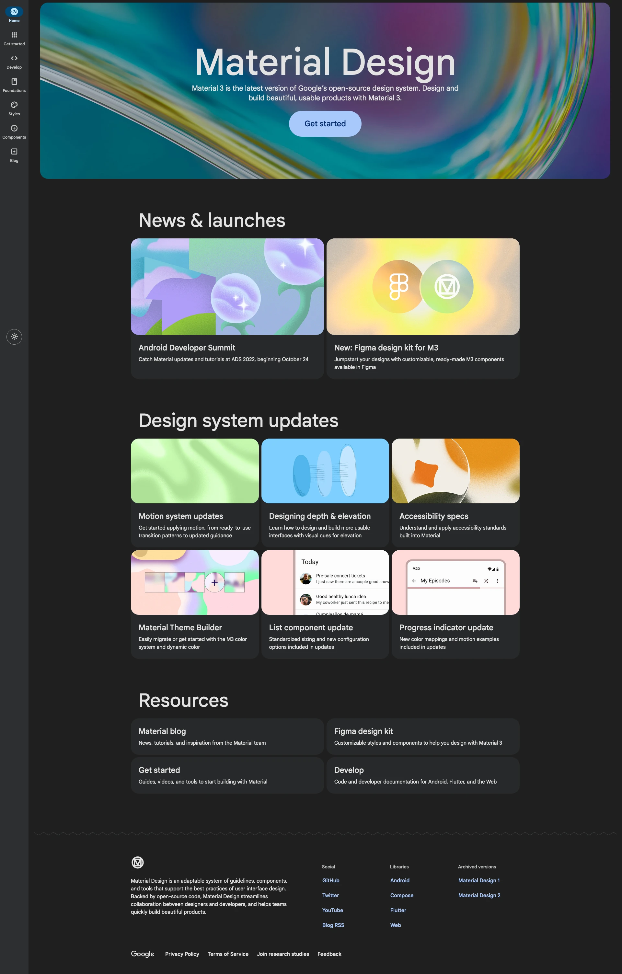Image resolution: width=622 pixels, height=974 pixels.
Task: Click the Feedback footer link
Action: tap(329, 954)
